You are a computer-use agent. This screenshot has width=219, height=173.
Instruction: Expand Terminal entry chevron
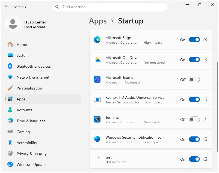coord(206,119)
